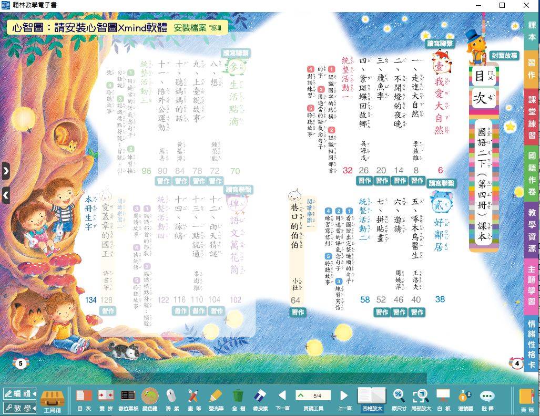This screenshot has width=540, height=416.
Task: Open story 愛蓋章的國王
Action: click(x=106, y=230)
